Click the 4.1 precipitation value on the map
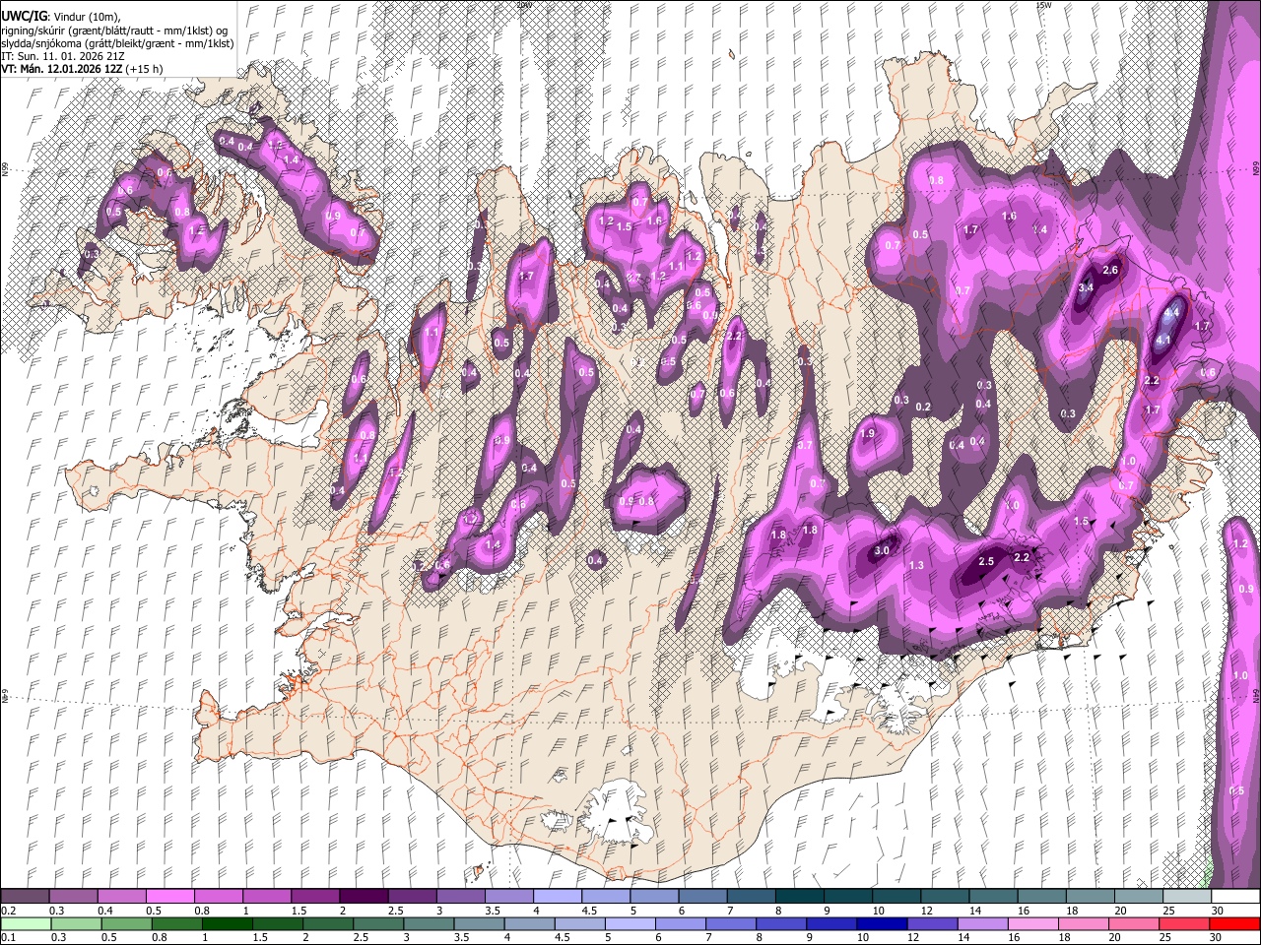The image size is (1261, 945). [1162, 340]
